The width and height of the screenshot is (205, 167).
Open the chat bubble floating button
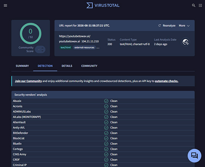[x=195, y=155]
